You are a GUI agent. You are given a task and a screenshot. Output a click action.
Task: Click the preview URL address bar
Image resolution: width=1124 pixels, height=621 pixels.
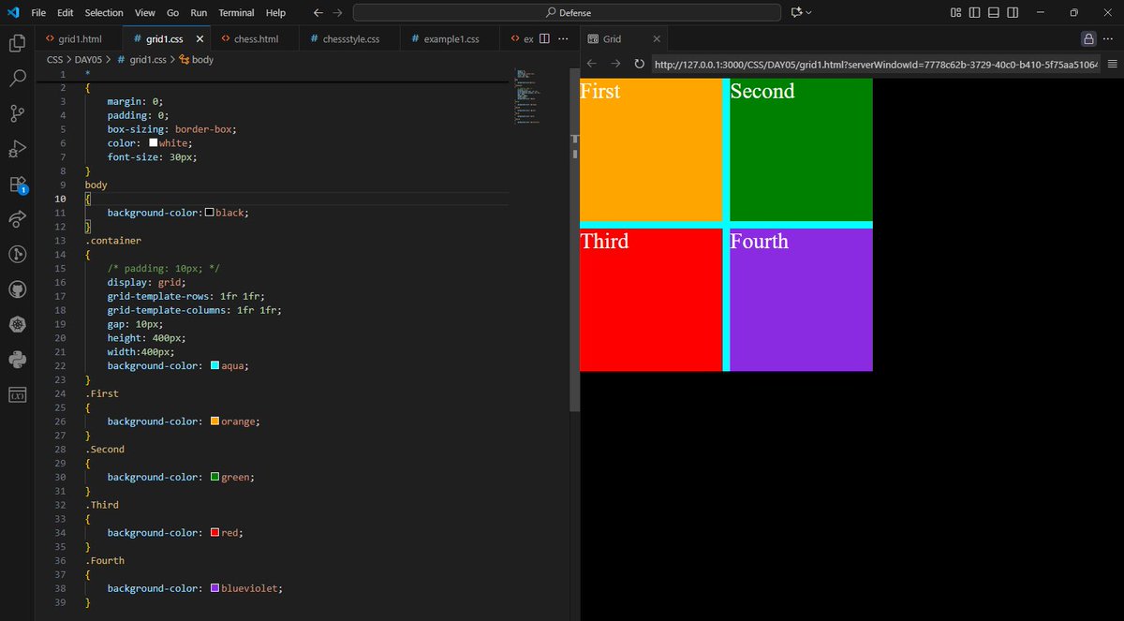click(875, 65)
